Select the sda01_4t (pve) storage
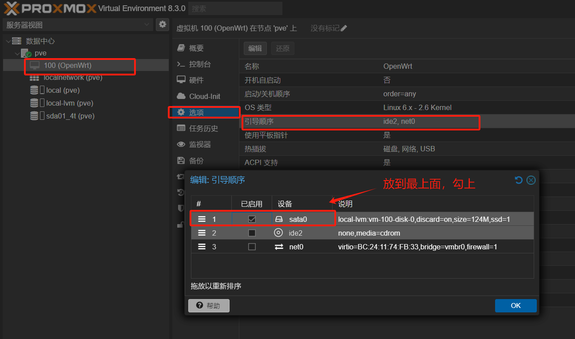 [70, 116]
